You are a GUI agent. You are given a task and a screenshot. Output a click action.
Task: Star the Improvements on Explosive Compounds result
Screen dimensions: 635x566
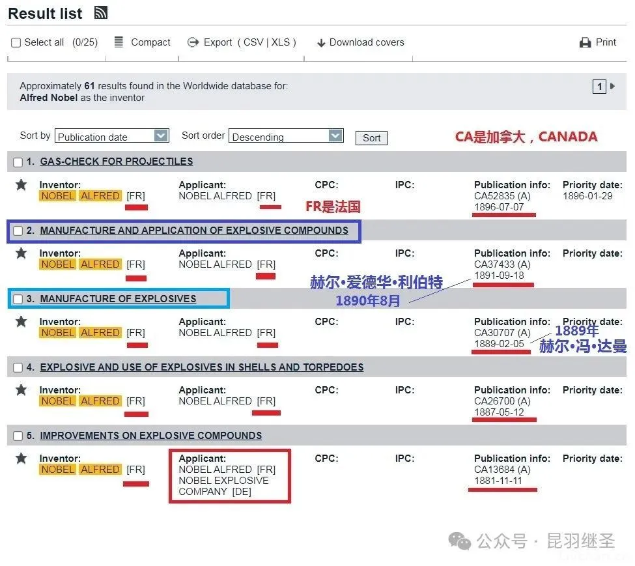21,459
